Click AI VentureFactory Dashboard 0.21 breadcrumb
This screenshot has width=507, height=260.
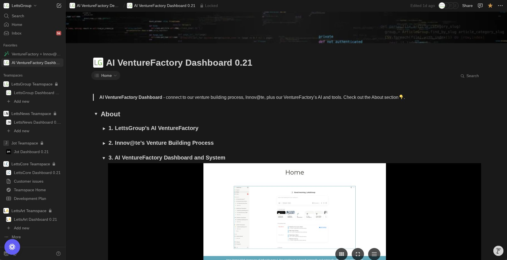click(161, 6)
